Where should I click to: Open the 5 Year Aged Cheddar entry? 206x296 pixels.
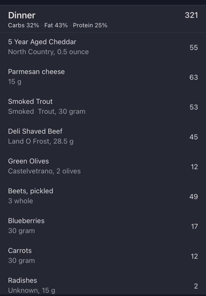(x=103, y=47)
